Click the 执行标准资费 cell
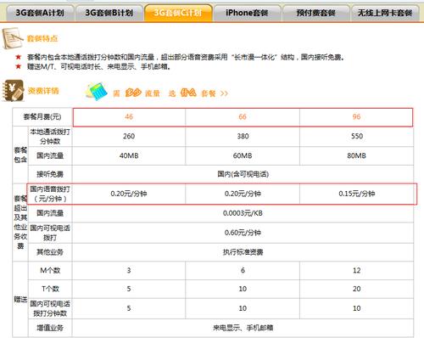 tap(243, 252)
